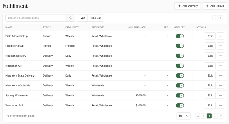The image size is (229, 124).
Task: Toggle visibility for Houston Delivery
Action: point(180,56)
